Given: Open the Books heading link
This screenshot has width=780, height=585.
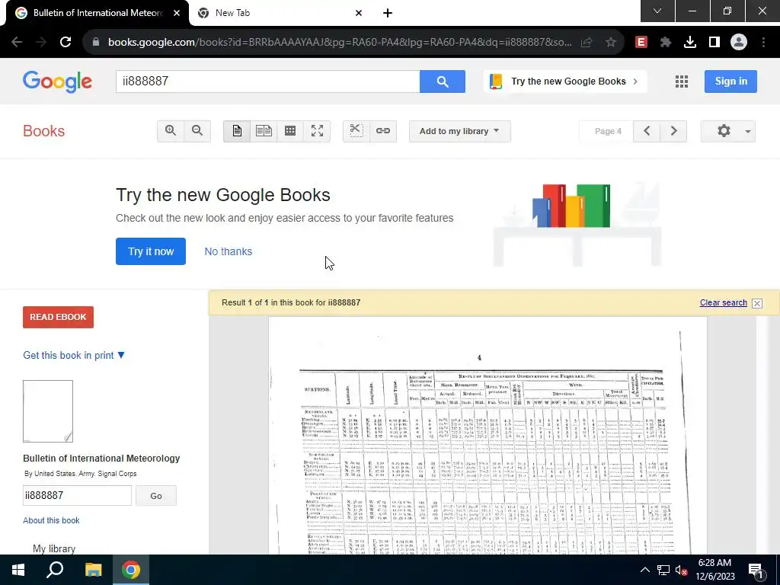Looking at the screenshot, I should (x=43, y=131).
